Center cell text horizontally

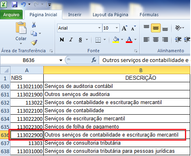click(156, 40)
